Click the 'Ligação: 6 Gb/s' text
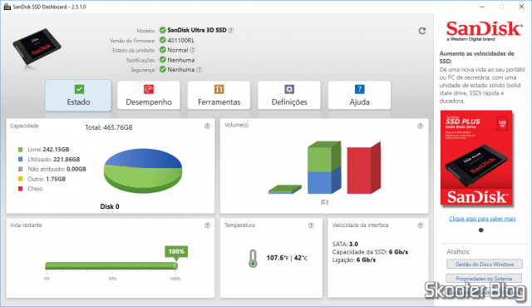This screenshot has height=307, width=532. pyautogui.click(x=354, y=260)
